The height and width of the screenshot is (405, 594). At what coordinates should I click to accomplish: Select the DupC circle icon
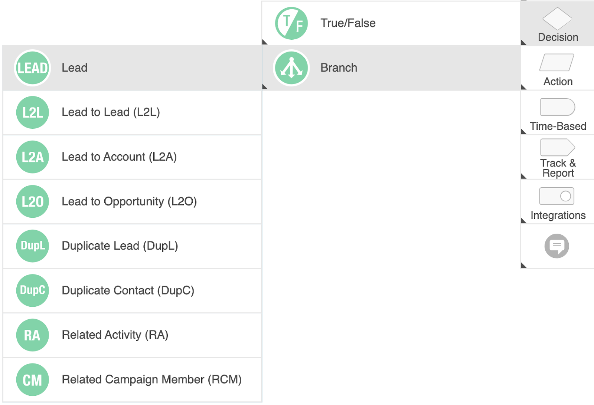[x=32, y=290]
